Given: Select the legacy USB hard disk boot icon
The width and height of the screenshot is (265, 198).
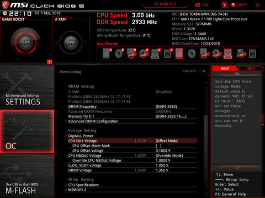Looking at the screenshot, I should click(x=204, y=53).
